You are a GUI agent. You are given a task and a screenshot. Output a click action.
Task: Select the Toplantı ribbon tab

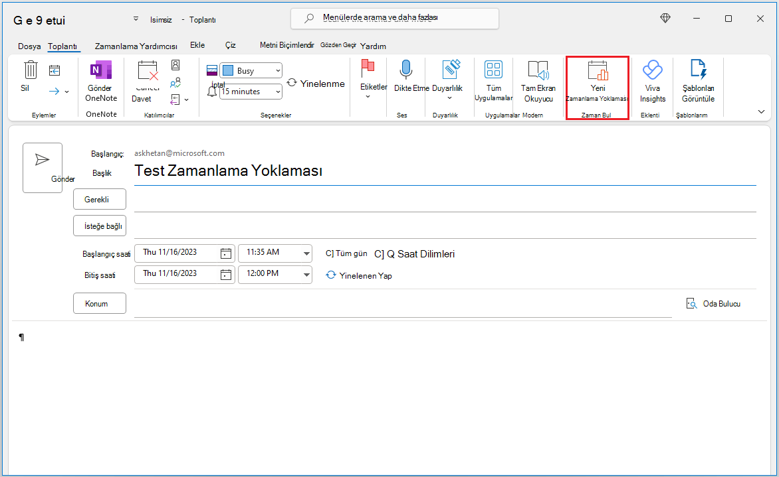[x=62, y=46]
